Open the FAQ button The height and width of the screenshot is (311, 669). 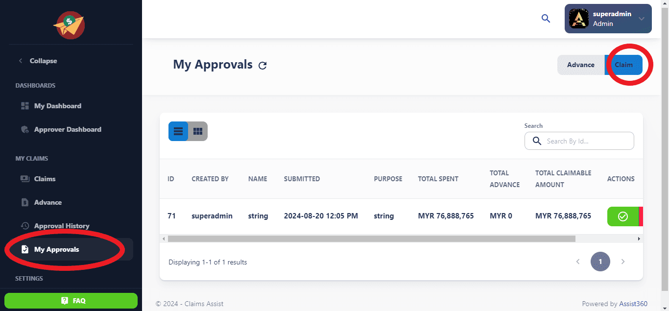[71, 301]
